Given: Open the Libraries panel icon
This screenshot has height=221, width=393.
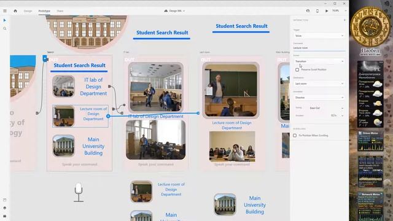Looking at the screenshot, I should [5, 200].
